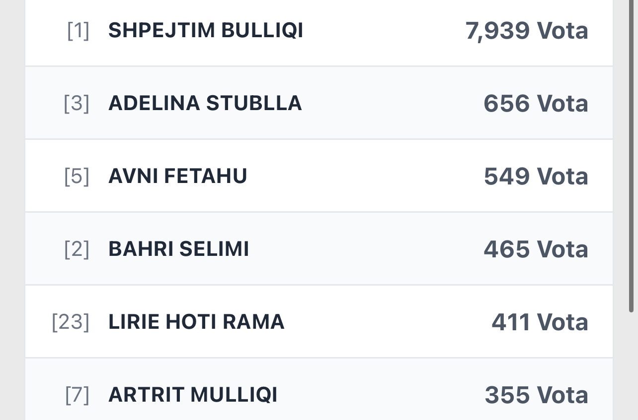The height and width of the screenshot is (420, 638).
Task: Open the Avni Fetahu candidate entry
Action: click(x=177, y=176)
